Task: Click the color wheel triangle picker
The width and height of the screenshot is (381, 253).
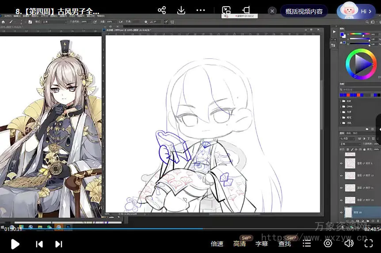Action: pyautogui.click(x=362, y=64)
